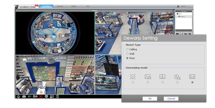Select the single-O dewarping mode radio button
The image size is (215, 108).
[x=133, y=82]
